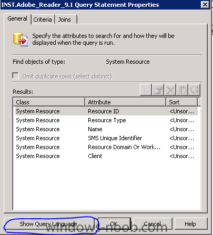Viewport: 213px width, 235px height.
Task: Sort by the Attribute column header
Action: 126,102
